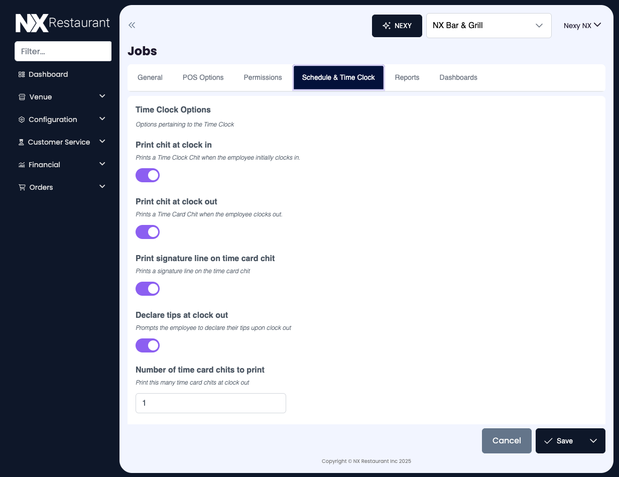Image resolution: width=619 pixels, height=477 pixels.
Task: Select the Financial chart icon
Action: (x=21, y=164)
